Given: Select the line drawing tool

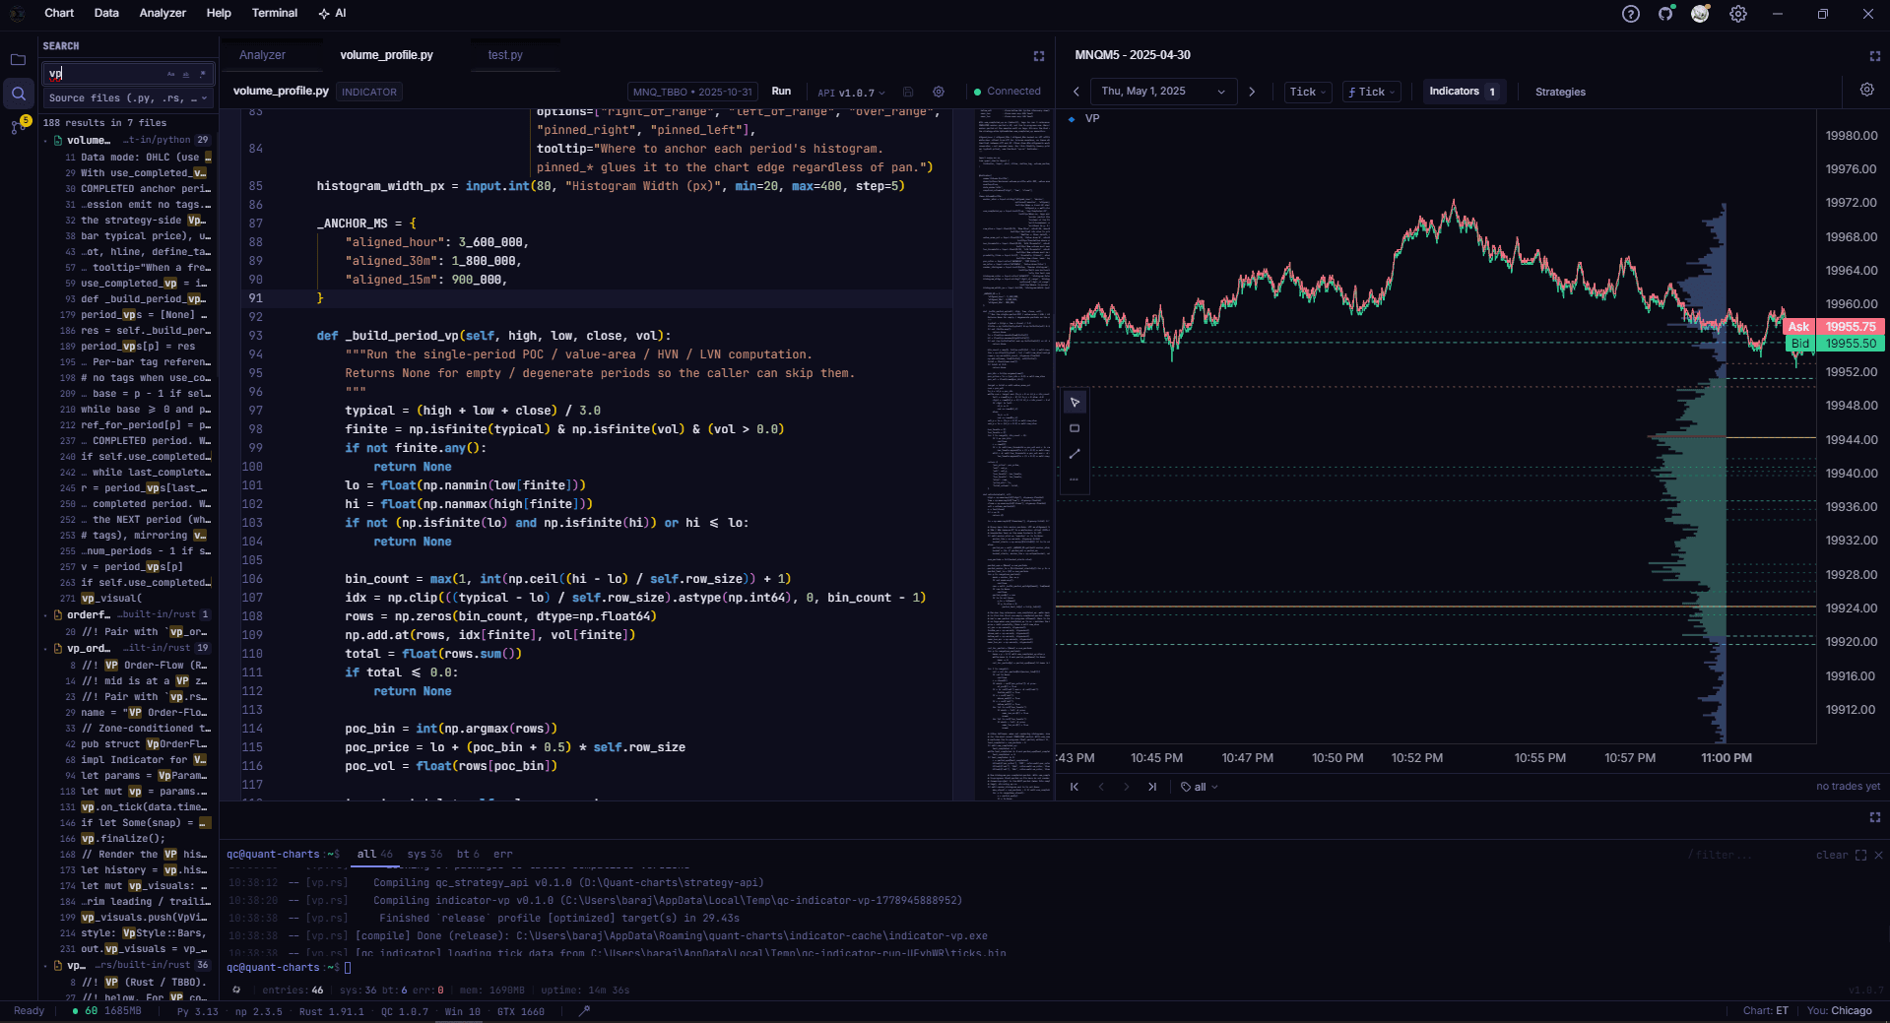Looking at the screenshot, I should [1075, 454].
